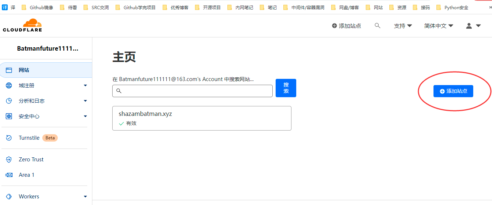Open the shazambatman.xyz site card

202,118
